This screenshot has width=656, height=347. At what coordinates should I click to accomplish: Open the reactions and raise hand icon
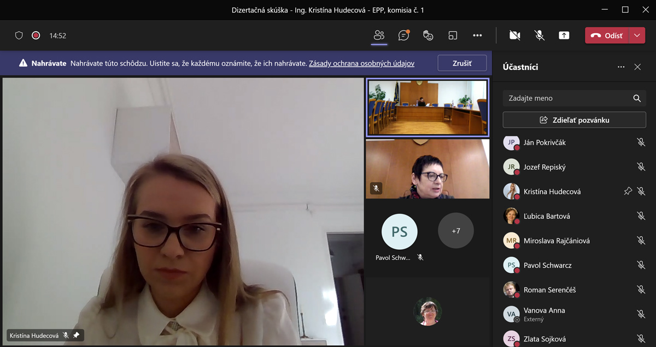pyautogui.click(x=428, y=35)
